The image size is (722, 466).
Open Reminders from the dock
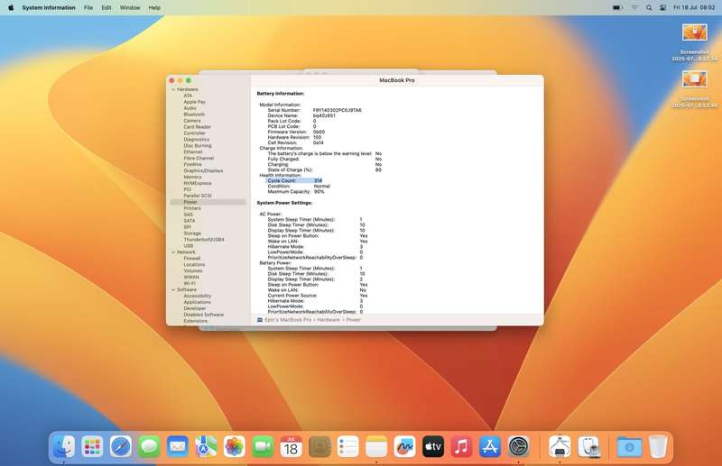pyautogui.click(x=348, y=446)
